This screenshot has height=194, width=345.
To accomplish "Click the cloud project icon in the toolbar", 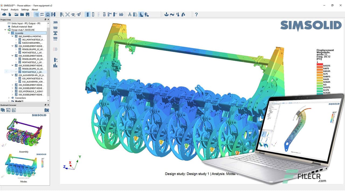I will point(4,14).
